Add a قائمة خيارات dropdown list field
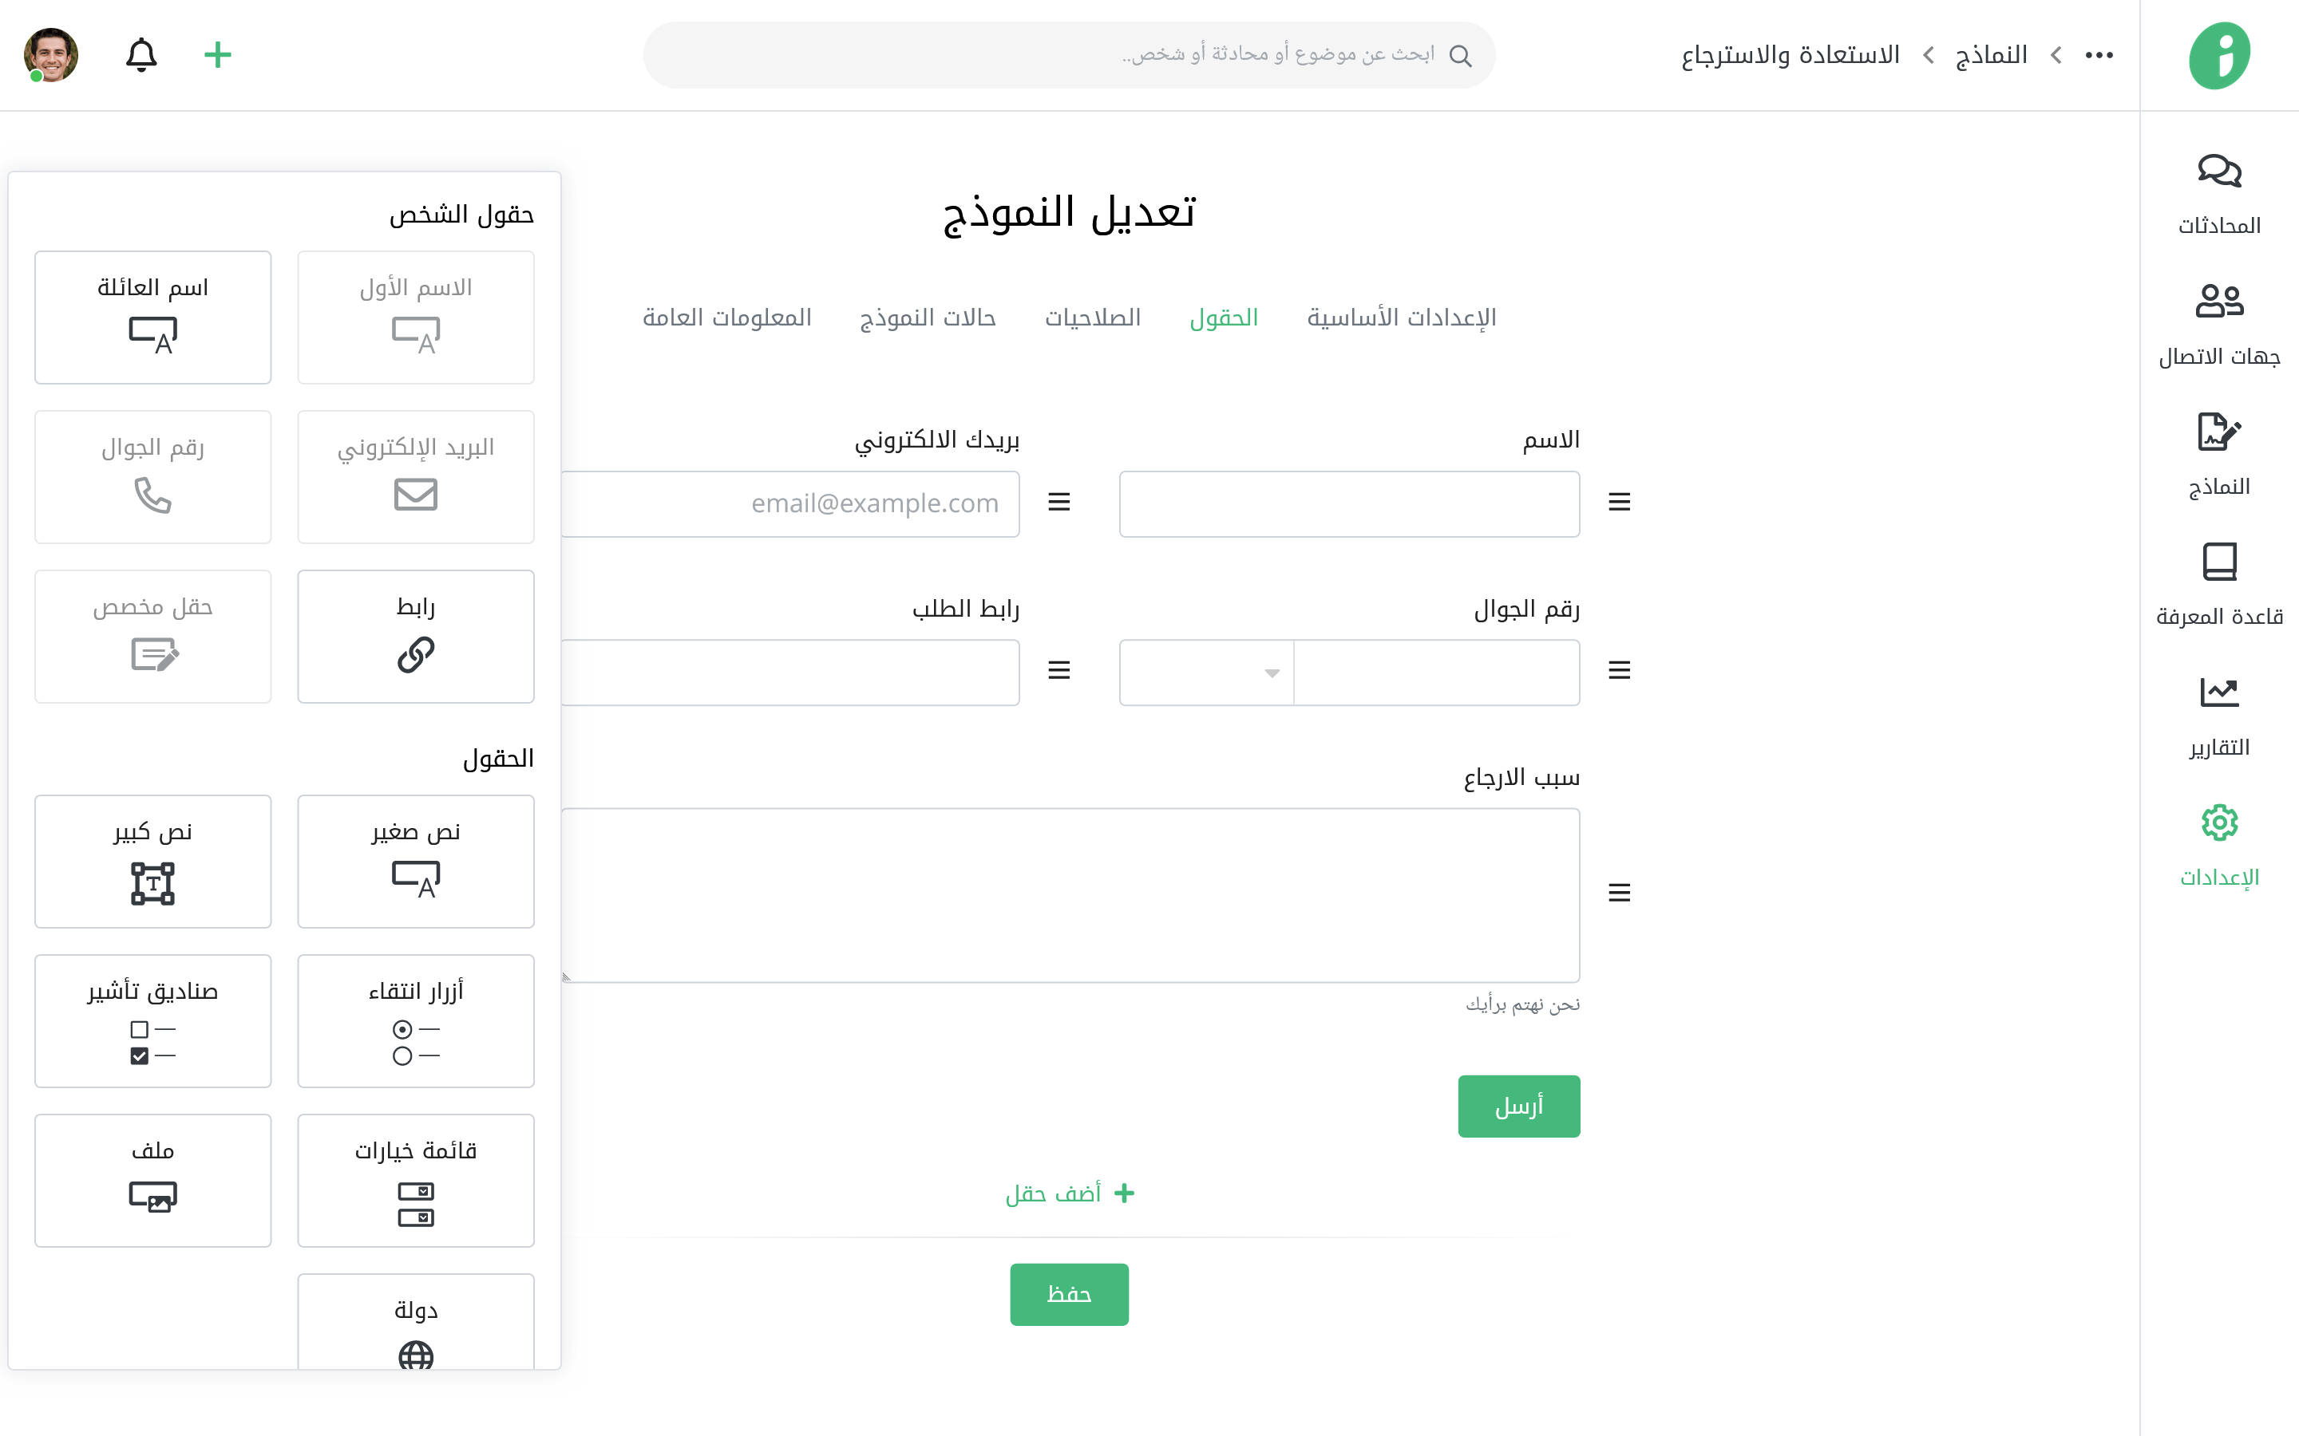 click(x=415, y=1181)
